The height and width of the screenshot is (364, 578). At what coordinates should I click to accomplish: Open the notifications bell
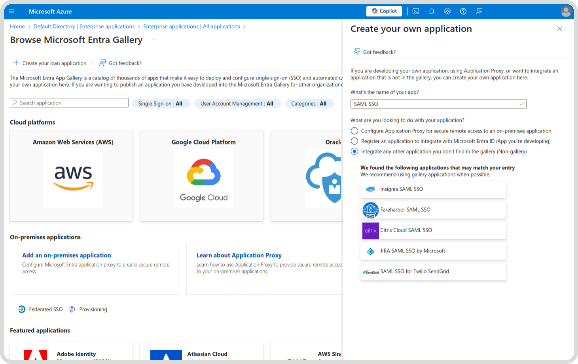432,11
